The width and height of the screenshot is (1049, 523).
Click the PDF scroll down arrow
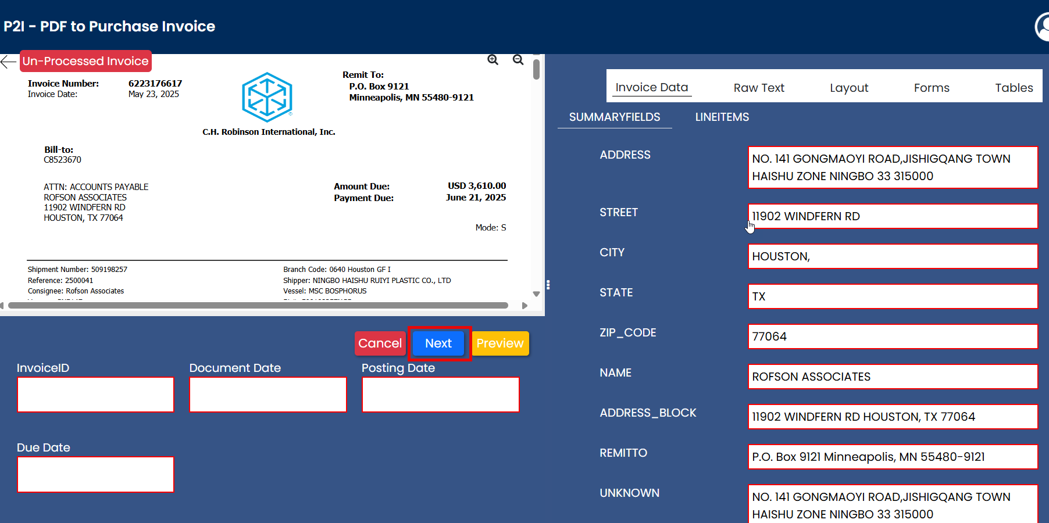[536, 294]
